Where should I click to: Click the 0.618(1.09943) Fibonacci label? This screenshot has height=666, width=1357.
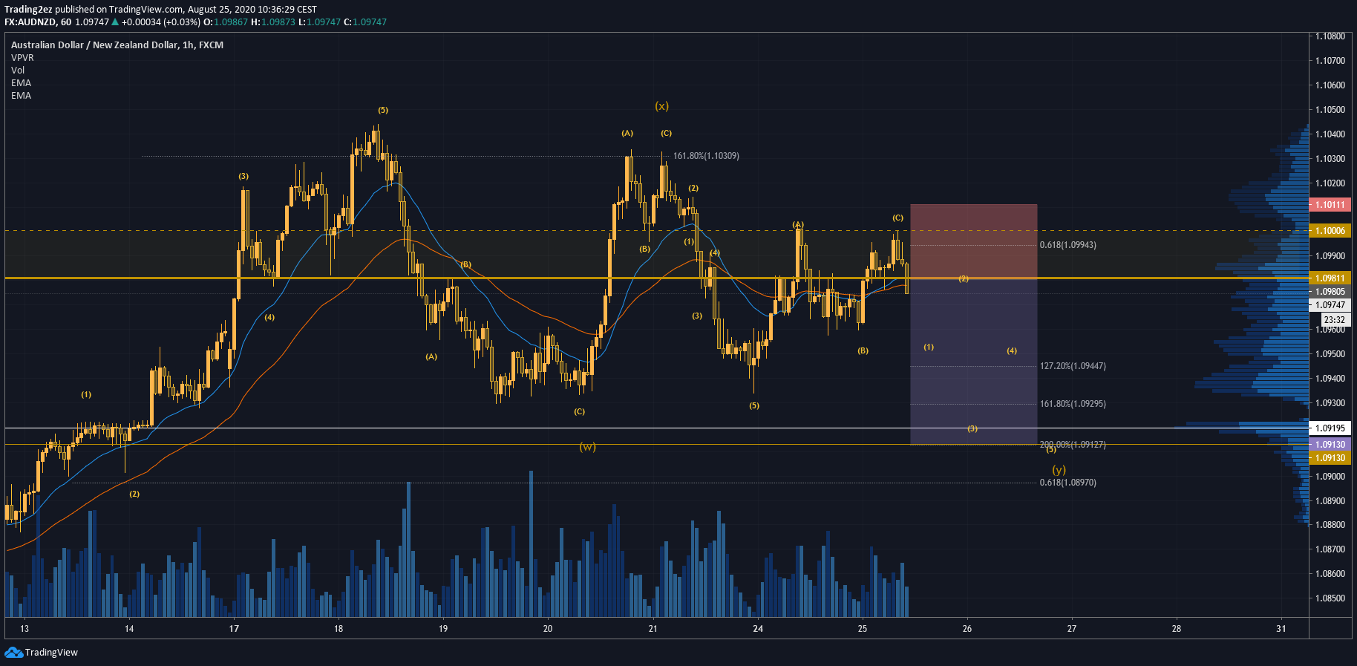pos(1067,245)
